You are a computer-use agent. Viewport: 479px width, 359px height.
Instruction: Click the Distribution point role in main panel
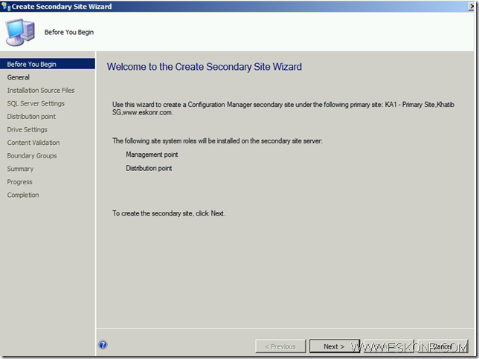pos(149,168)
